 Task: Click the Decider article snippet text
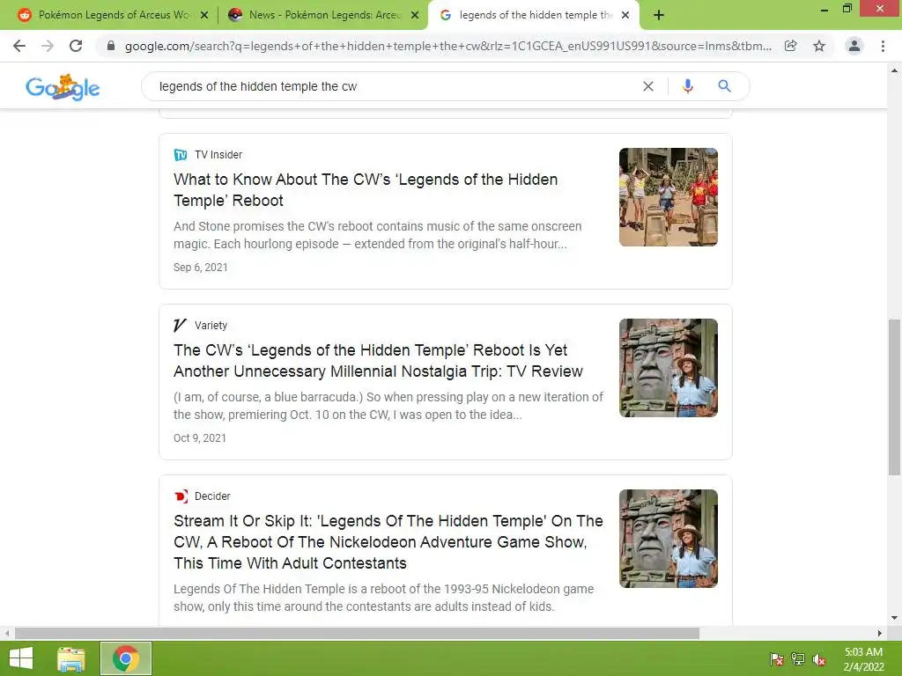[384, 598]
